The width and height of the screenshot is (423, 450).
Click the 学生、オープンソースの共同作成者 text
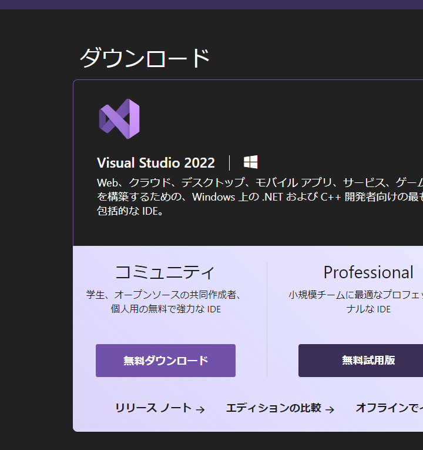(163, 295)
